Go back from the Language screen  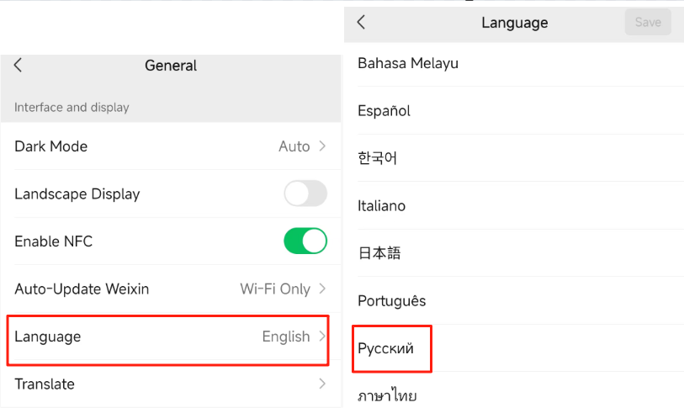pos(362,23)
